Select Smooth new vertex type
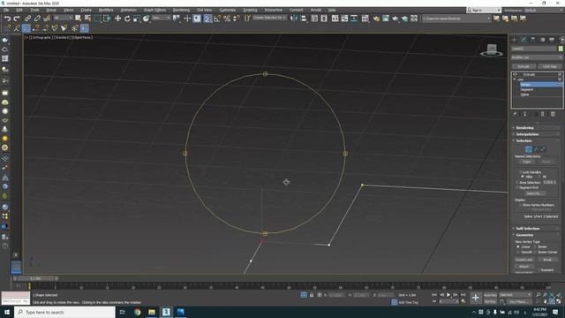The height and width of the screenshot is (318, 565). pos(518,252)
